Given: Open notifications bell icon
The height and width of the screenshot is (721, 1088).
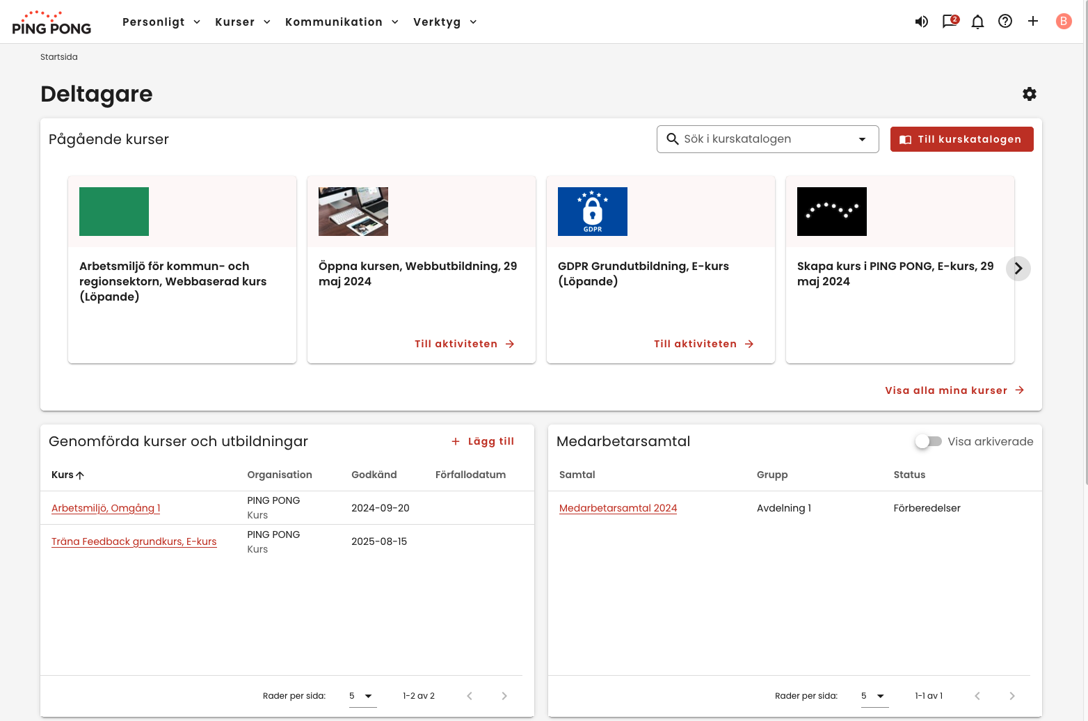Looking at the screenshot, I should [x=977, y=22].
